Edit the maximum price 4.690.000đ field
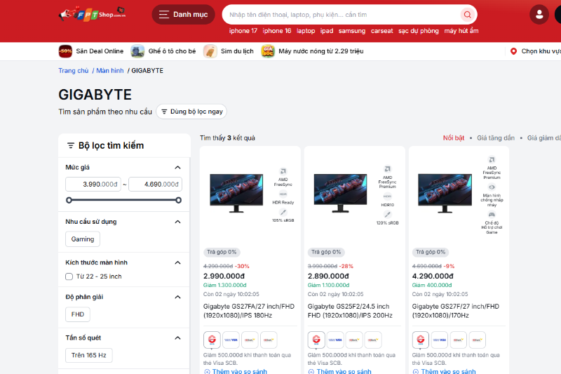The width and height of the screenshot is (561, 374). (x=155, y=185)
